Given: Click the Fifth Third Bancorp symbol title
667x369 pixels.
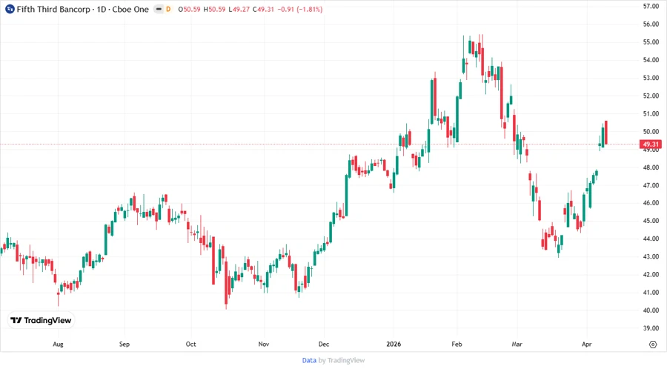Looking at the screenshot, I should click(82, 9).
